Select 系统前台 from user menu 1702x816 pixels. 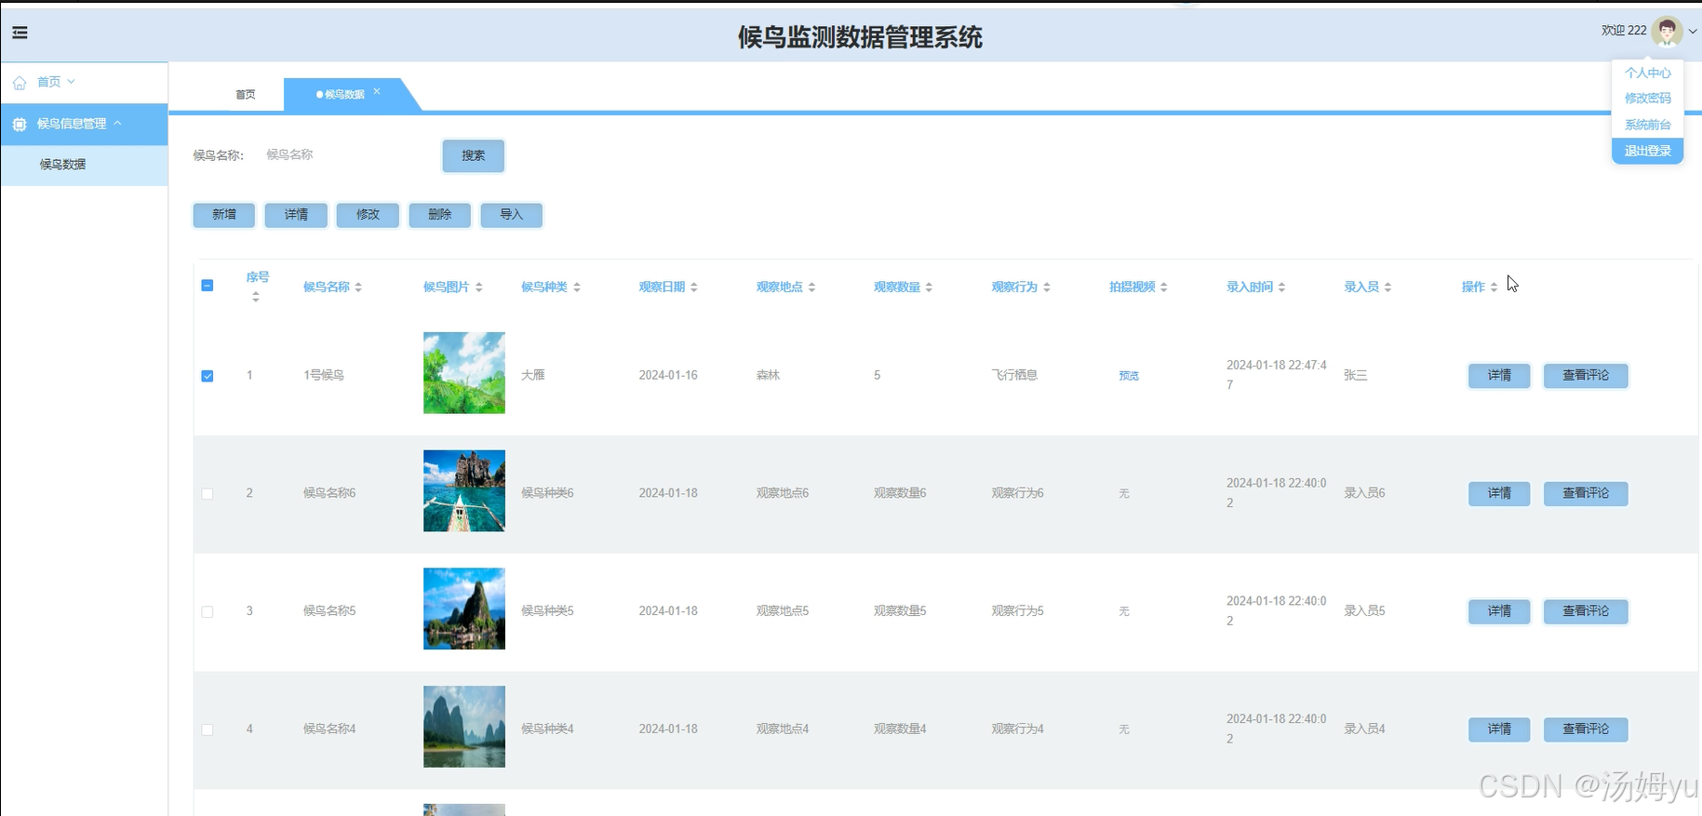pyautogui.click(x=1647, y=125)
